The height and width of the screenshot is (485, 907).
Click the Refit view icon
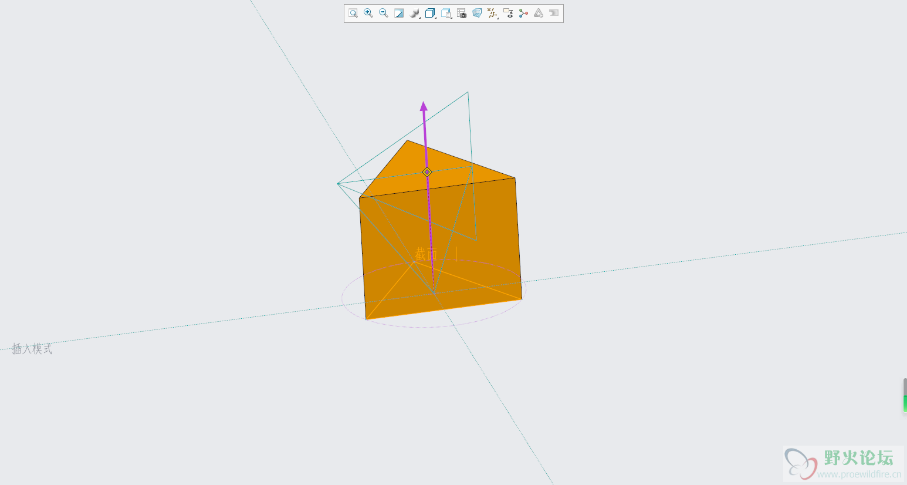tap(353, 13)
